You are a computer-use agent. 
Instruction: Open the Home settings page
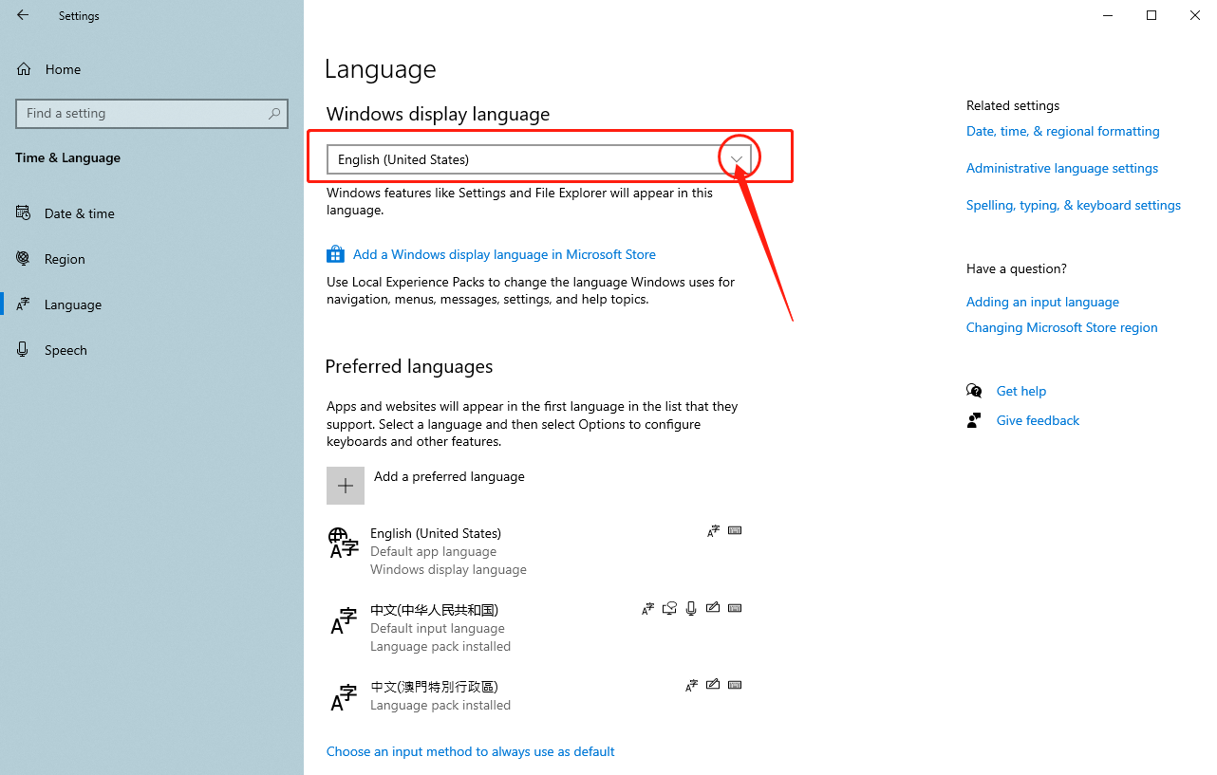point(63,69)
